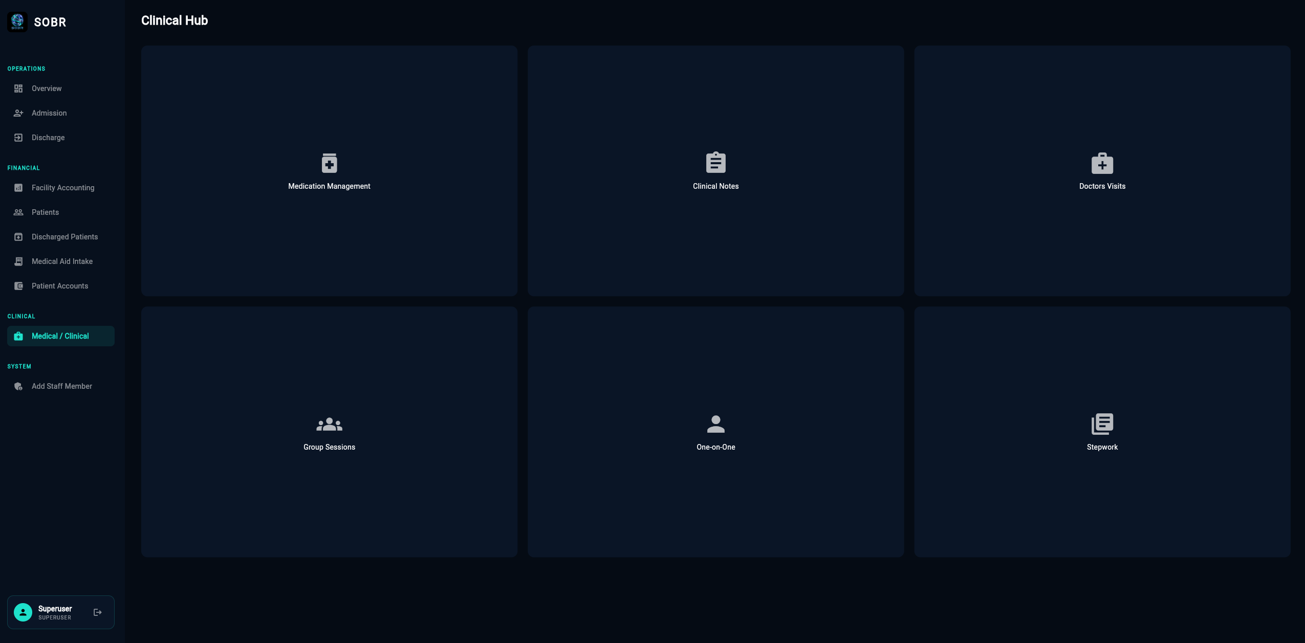Viewport: 1305px width, 643px height.
Task: Click the SOBR globe logo icon
Action: (17, 21)
